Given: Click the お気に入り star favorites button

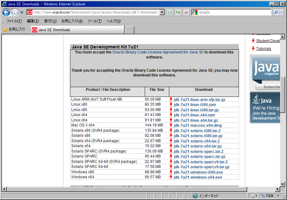Looking at the screenshot, I should pos(14,29).
